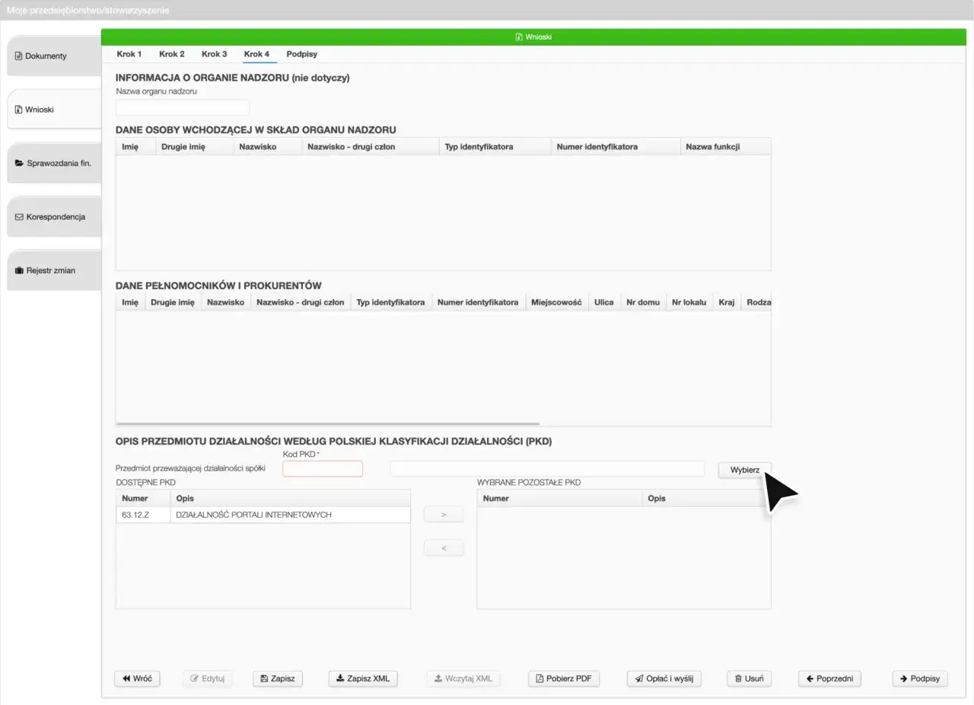Click the PDF icon on Pobierz PDF
The height and width of the screenshot is (705, 974).
point(539,678)
